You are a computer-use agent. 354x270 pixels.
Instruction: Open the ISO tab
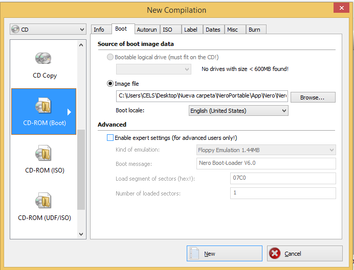pos(170,30)
